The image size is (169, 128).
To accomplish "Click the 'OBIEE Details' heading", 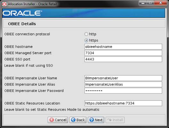I will coord(22,24).
